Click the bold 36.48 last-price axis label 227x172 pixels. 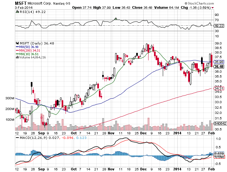pos(219,67)
